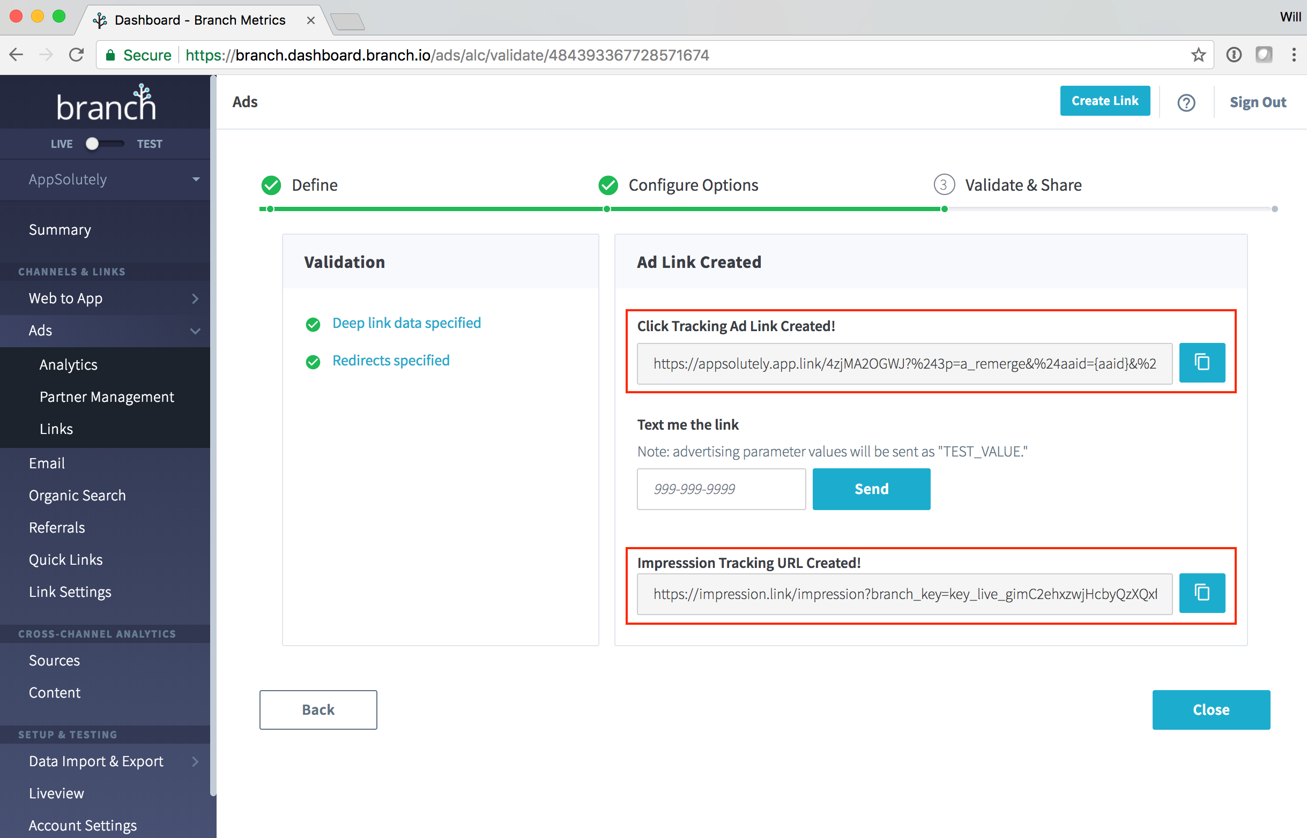The height and width of the screenshot is (838, 1307).
Task: Click the info extension icon in toolbar
Action: [x=1234, y=55]
